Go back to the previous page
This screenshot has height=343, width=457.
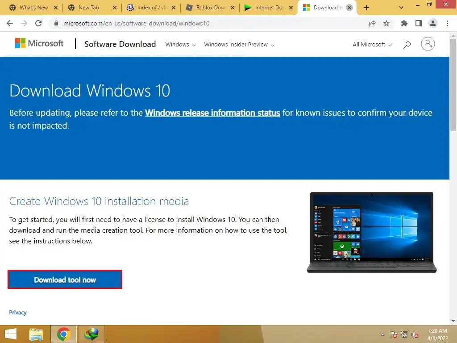pyautogui.click(x=10, y=23)
